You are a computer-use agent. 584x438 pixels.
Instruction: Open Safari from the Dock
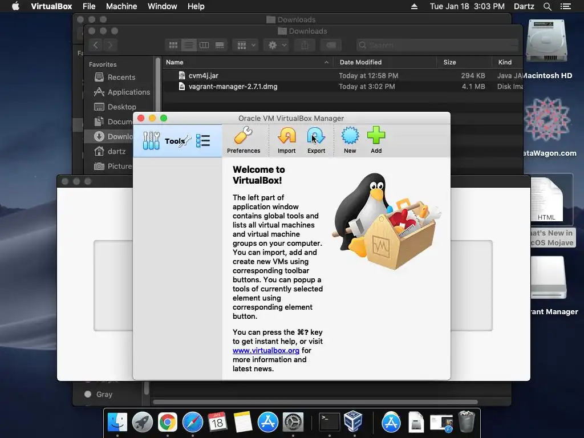coord(193,422)
